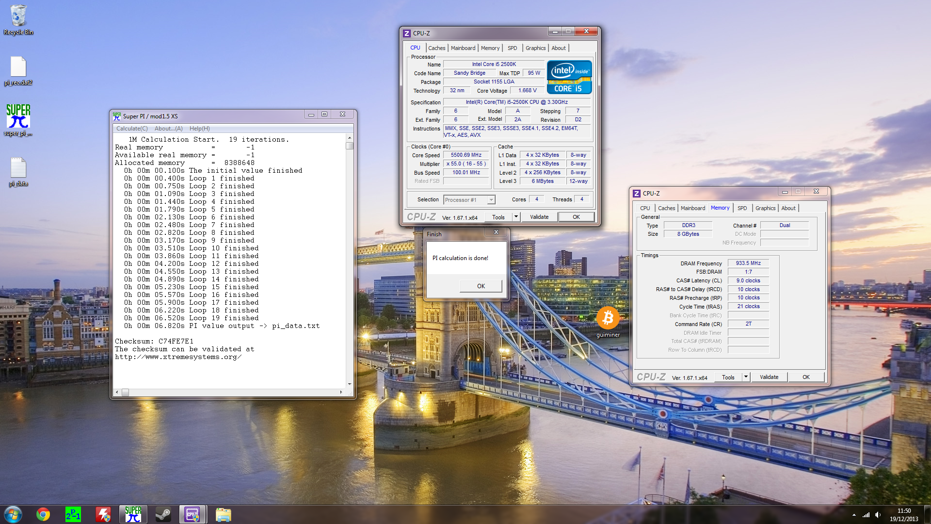Switch to Super PI in the taskbar
The image size is (931, 524).
point(133,514)
